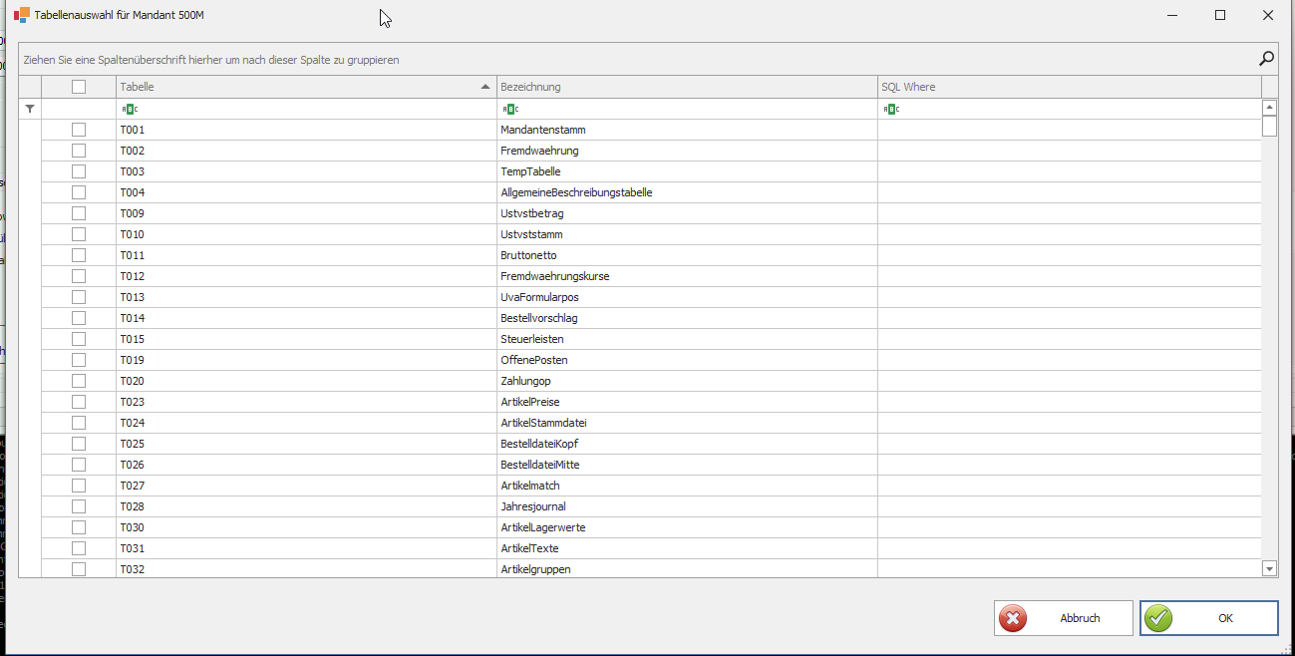Click the filter row funnel icon

point(30,109)
